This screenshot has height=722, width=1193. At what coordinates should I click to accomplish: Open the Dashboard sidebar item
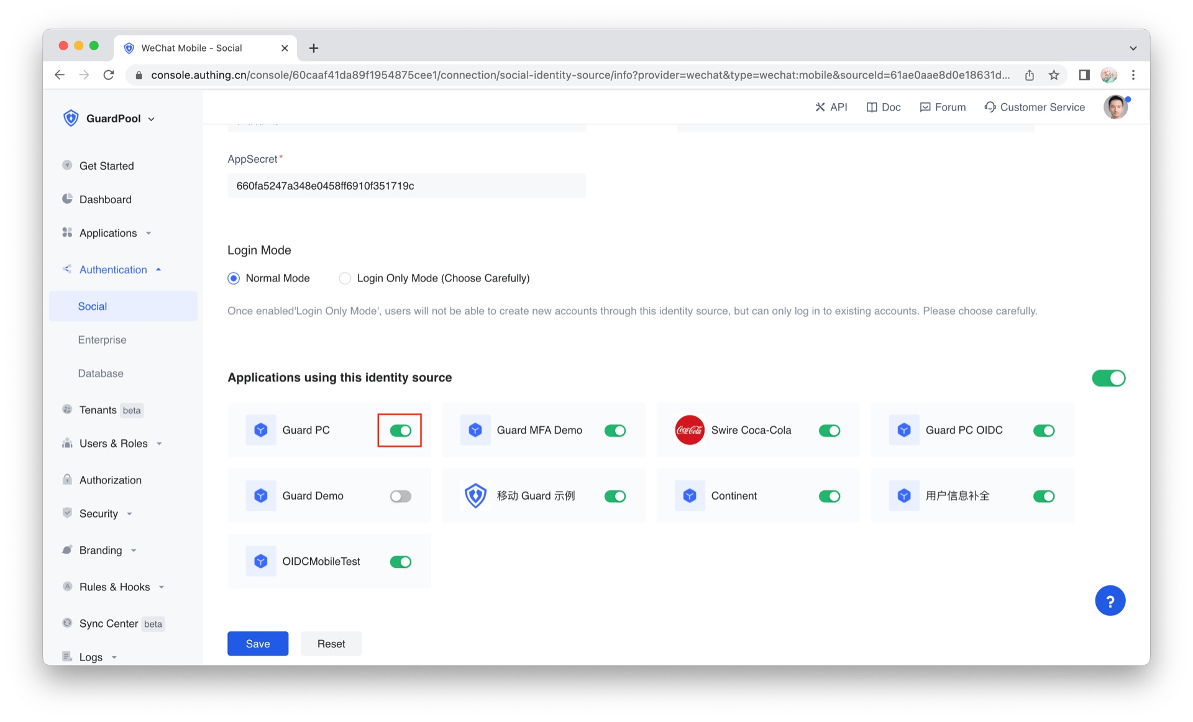coord(105,199)
